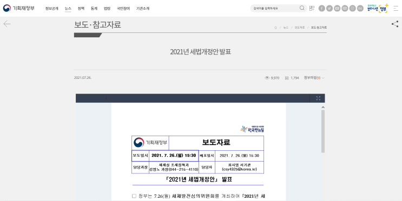Open the 정보공개 menu
402x201 pixels.
[x=52, y=9]
